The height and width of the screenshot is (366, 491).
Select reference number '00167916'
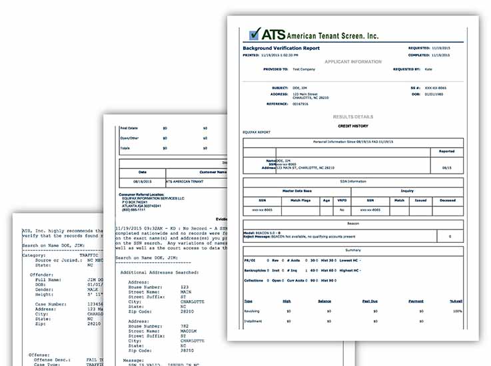click(x=300, y=104)
